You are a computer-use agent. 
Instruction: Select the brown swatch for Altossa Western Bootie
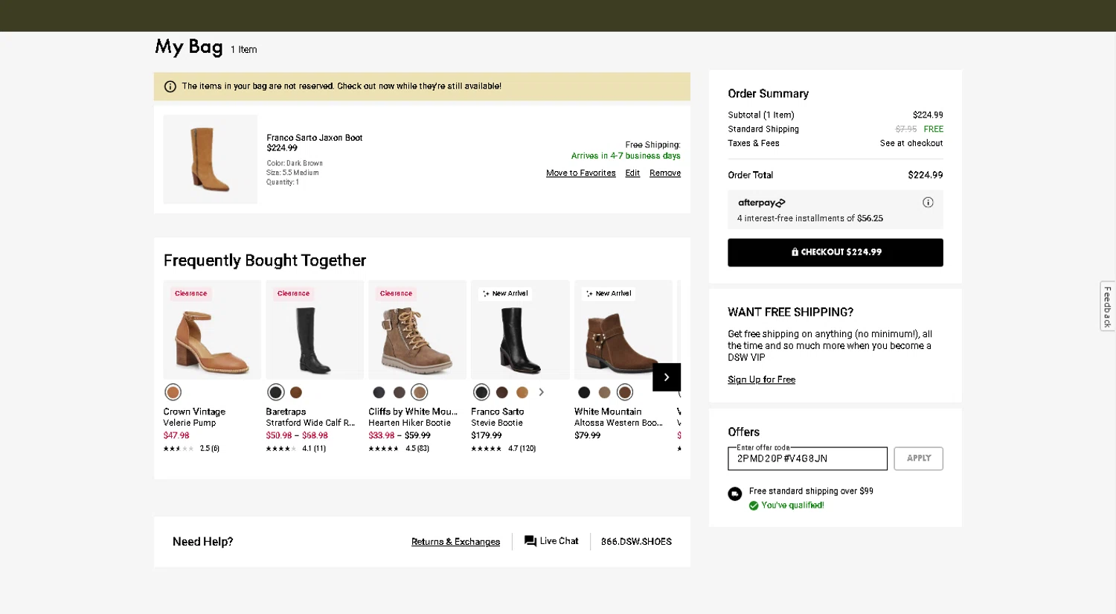(x=625, y=392)
